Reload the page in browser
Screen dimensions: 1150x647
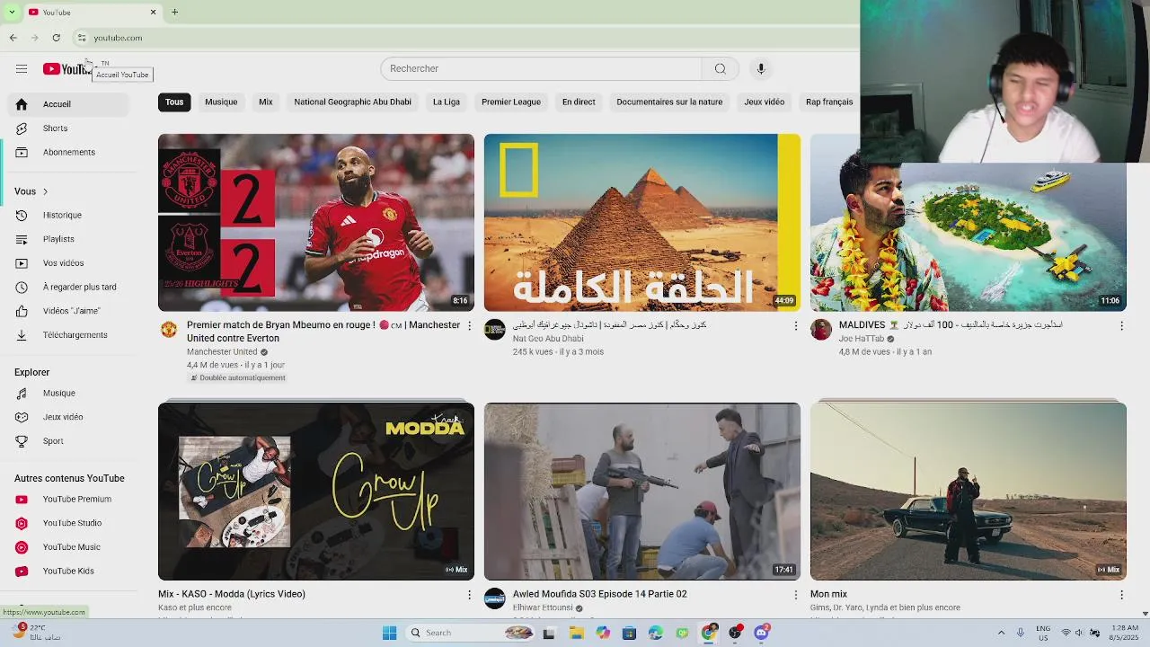(56, 38)
